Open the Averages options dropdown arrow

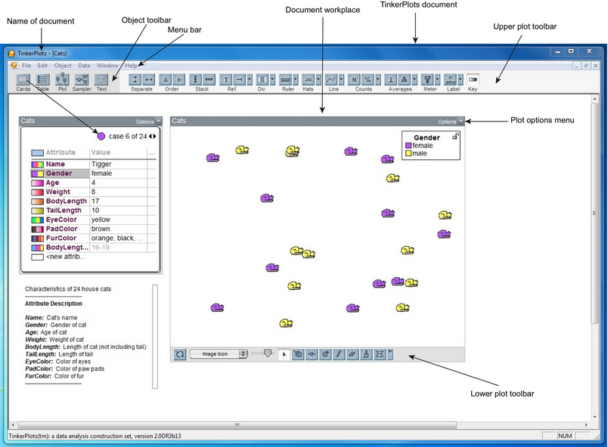[x=414, y=80]
